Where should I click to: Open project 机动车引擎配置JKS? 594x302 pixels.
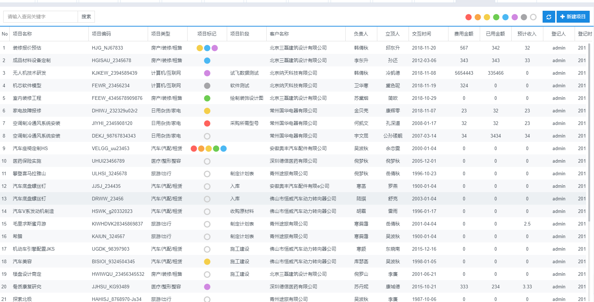(x=34, y=249)
